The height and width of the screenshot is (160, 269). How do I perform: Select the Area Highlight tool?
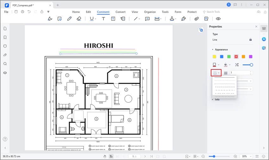point(59,19)
